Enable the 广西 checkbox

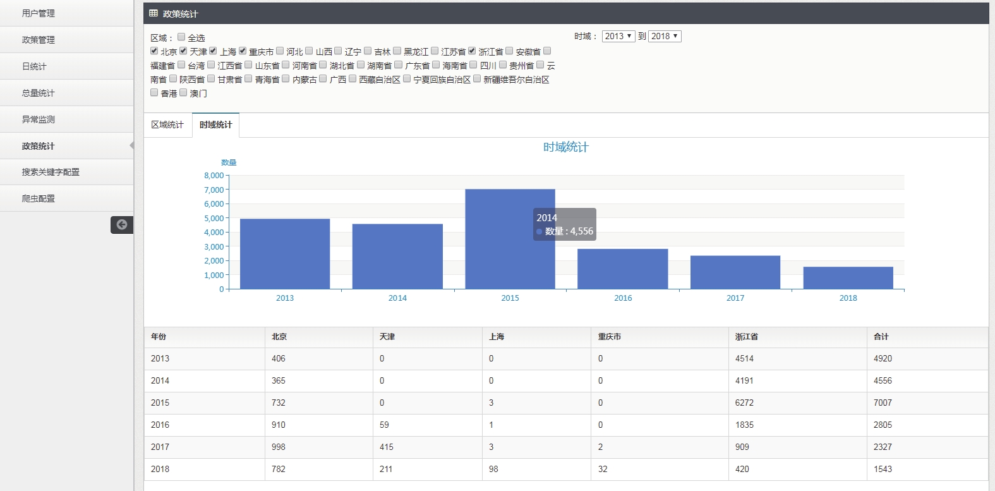click(323, 78)
